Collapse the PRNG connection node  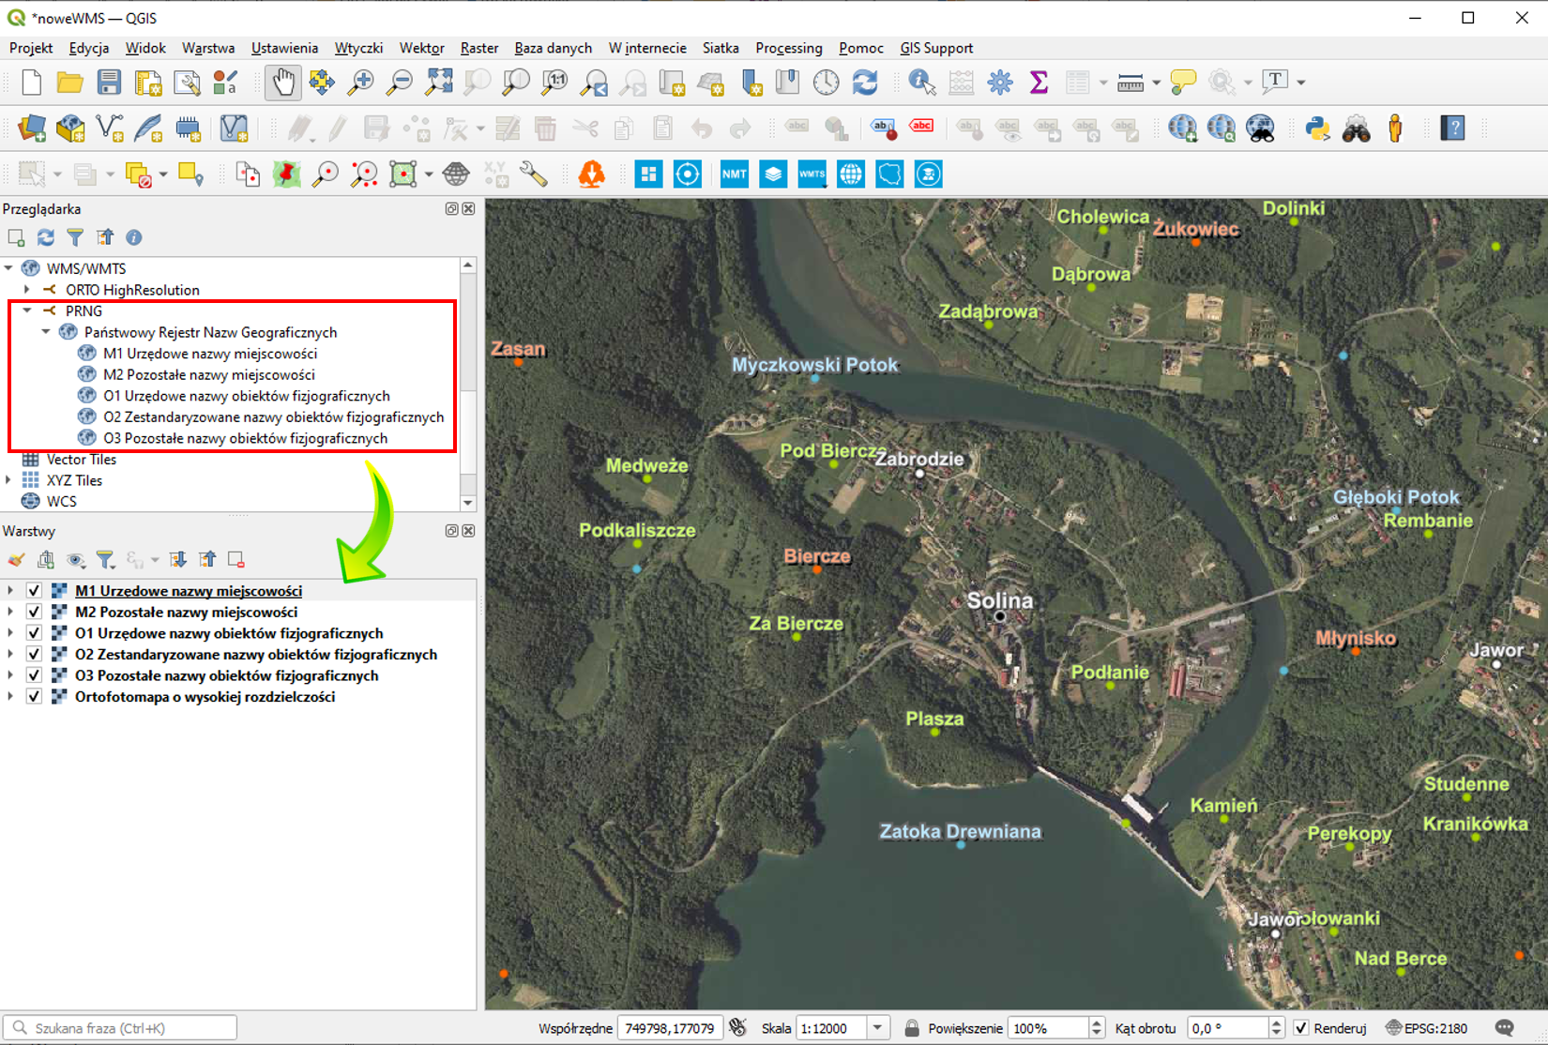pos(27,310)
